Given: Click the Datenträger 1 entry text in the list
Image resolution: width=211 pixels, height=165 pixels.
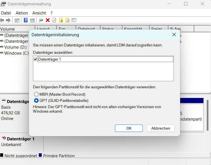Looking at the screenshot, I should [x=49, y=59].
